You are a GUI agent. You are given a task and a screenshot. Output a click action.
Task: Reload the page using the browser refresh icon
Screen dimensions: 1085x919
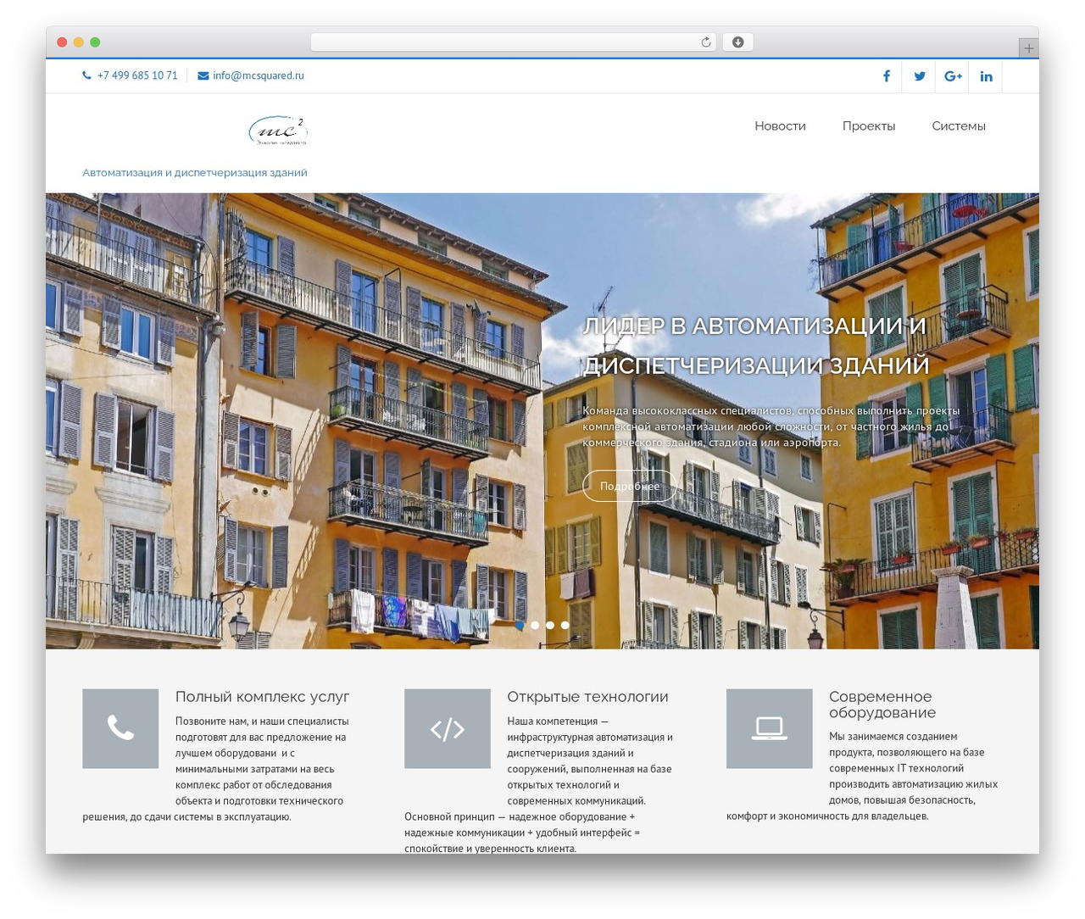point(706,42)
